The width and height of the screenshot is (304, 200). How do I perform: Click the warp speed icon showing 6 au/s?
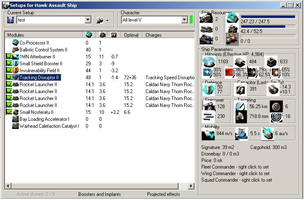(268, 134)
